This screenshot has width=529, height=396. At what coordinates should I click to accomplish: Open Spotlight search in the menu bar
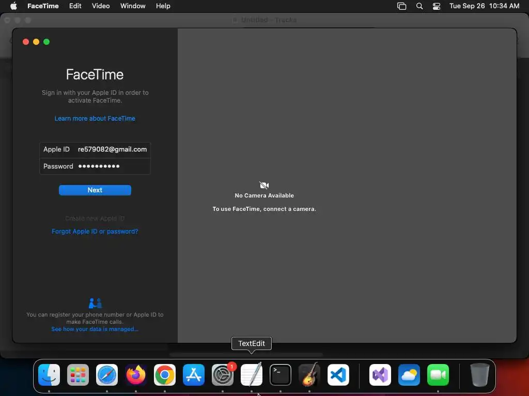[419, 6]
